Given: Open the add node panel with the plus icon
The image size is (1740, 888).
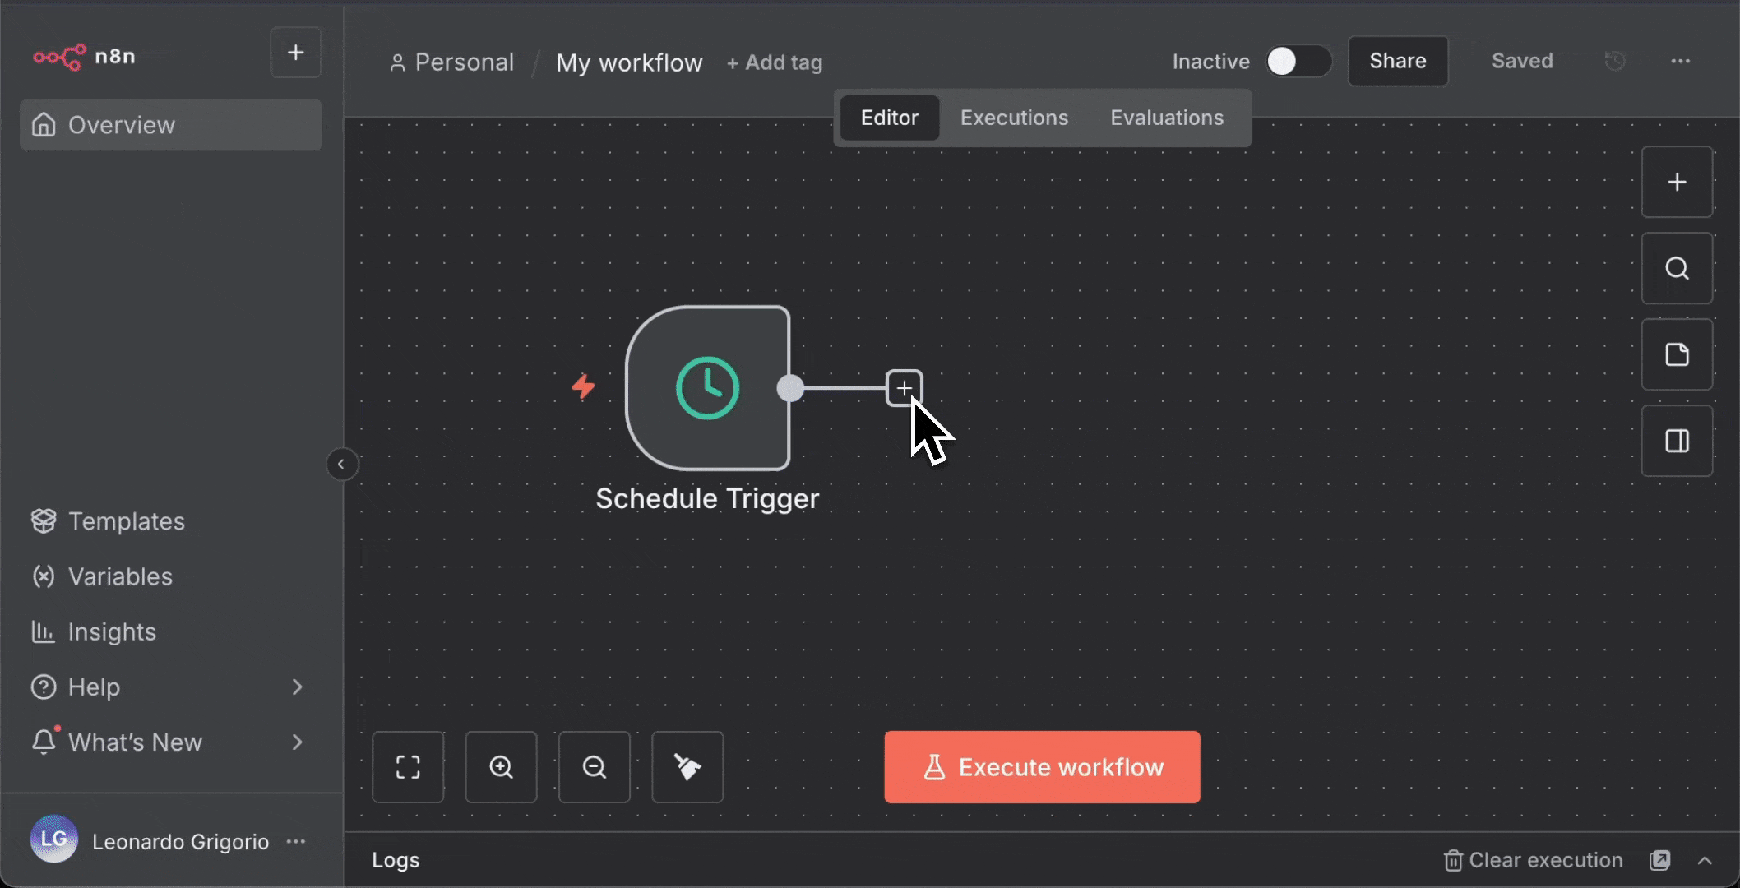Looking at the screenshot, I should coord(1677,182).
